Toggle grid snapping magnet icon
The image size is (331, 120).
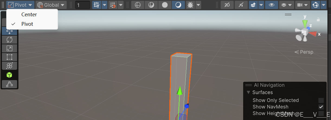[x=113, y=5]
